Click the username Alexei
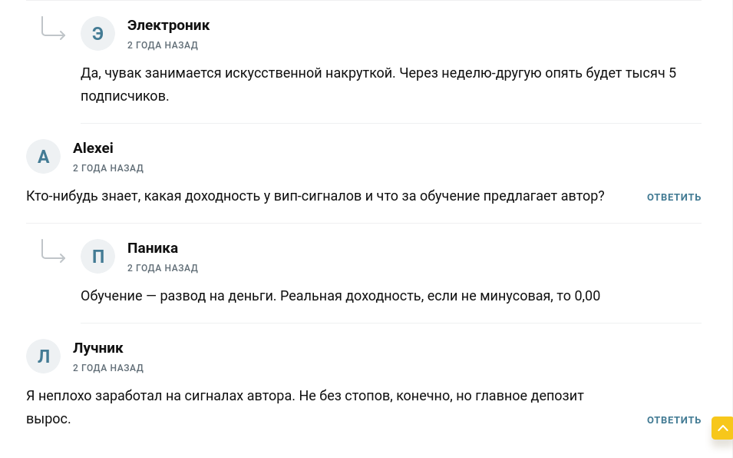The height and width of the screenshot is (458, 733). point(93,148)
